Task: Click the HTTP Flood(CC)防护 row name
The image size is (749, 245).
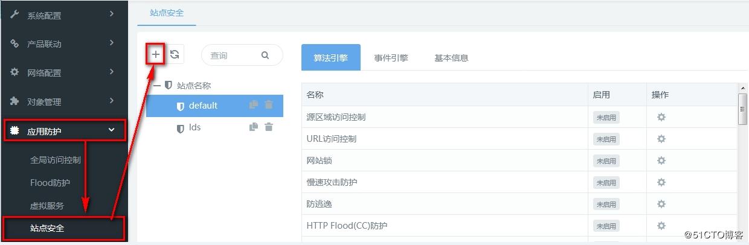Action: [347, 226]
